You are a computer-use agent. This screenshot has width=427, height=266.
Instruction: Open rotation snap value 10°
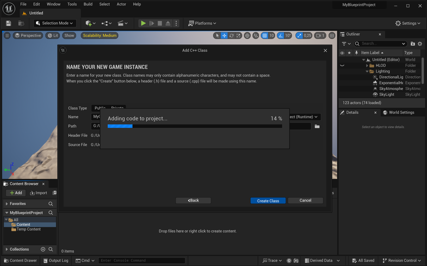[x=288, y=35]
